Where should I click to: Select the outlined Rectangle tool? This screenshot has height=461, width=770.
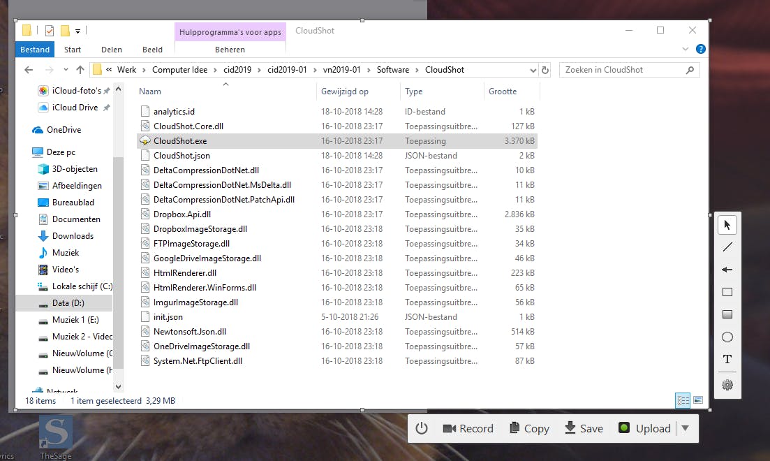(x=727, y=292)
